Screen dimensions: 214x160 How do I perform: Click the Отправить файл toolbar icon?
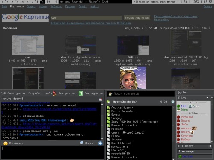54,93
